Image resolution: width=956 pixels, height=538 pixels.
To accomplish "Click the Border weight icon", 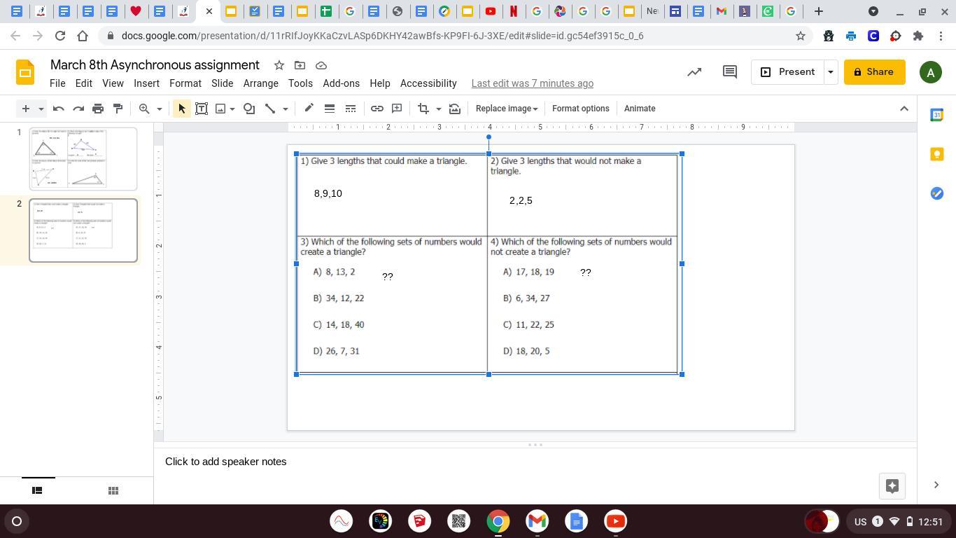I will [x=330, y=109].
